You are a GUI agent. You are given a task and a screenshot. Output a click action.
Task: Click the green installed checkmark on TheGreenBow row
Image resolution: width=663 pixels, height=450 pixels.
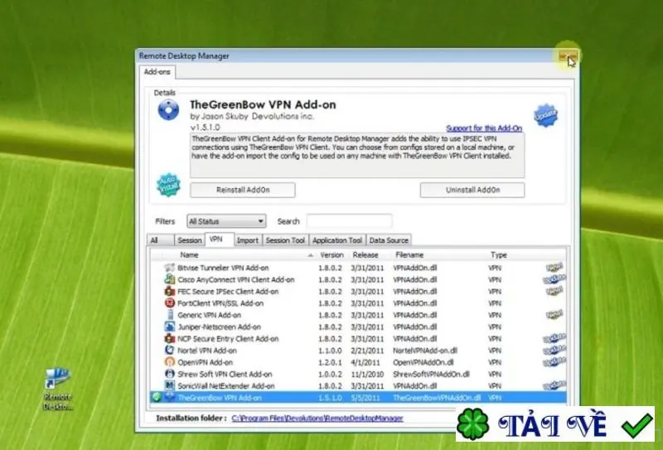click(x=157, y=397)
